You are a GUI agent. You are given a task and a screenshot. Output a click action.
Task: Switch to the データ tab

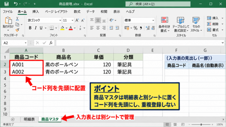(90, 12)
